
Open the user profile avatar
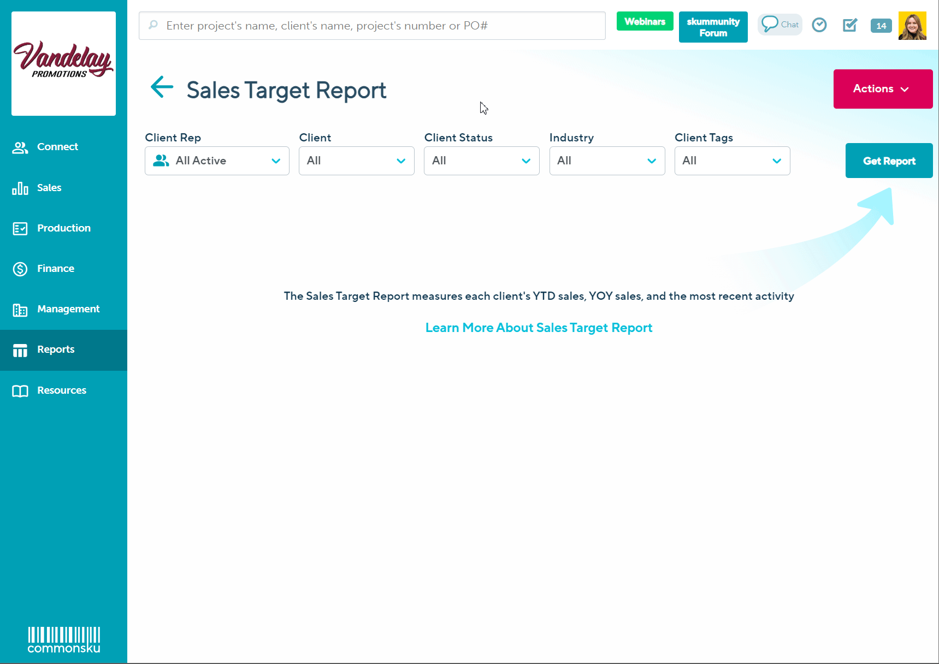click(912, 26)
